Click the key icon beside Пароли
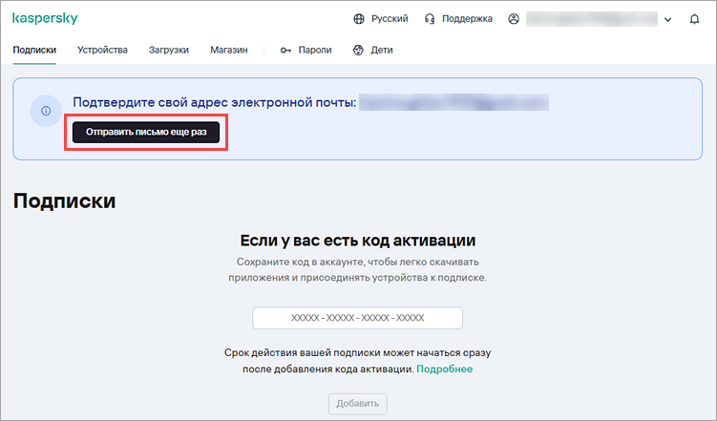Viewport: 717px width, 421px height. [x=285, y=51]
